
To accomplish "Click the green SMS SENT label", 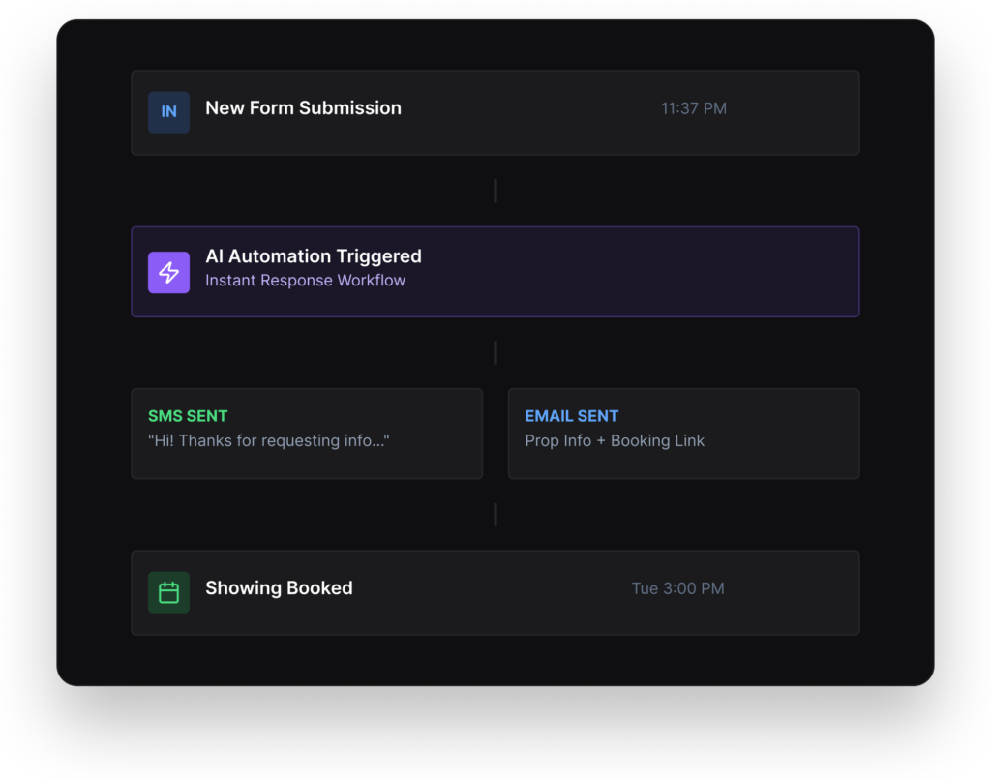I will point(188,416).
